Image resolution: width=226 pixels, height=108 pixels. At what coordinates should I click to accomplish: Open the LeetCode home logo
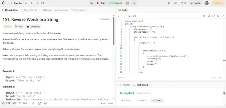4,3
